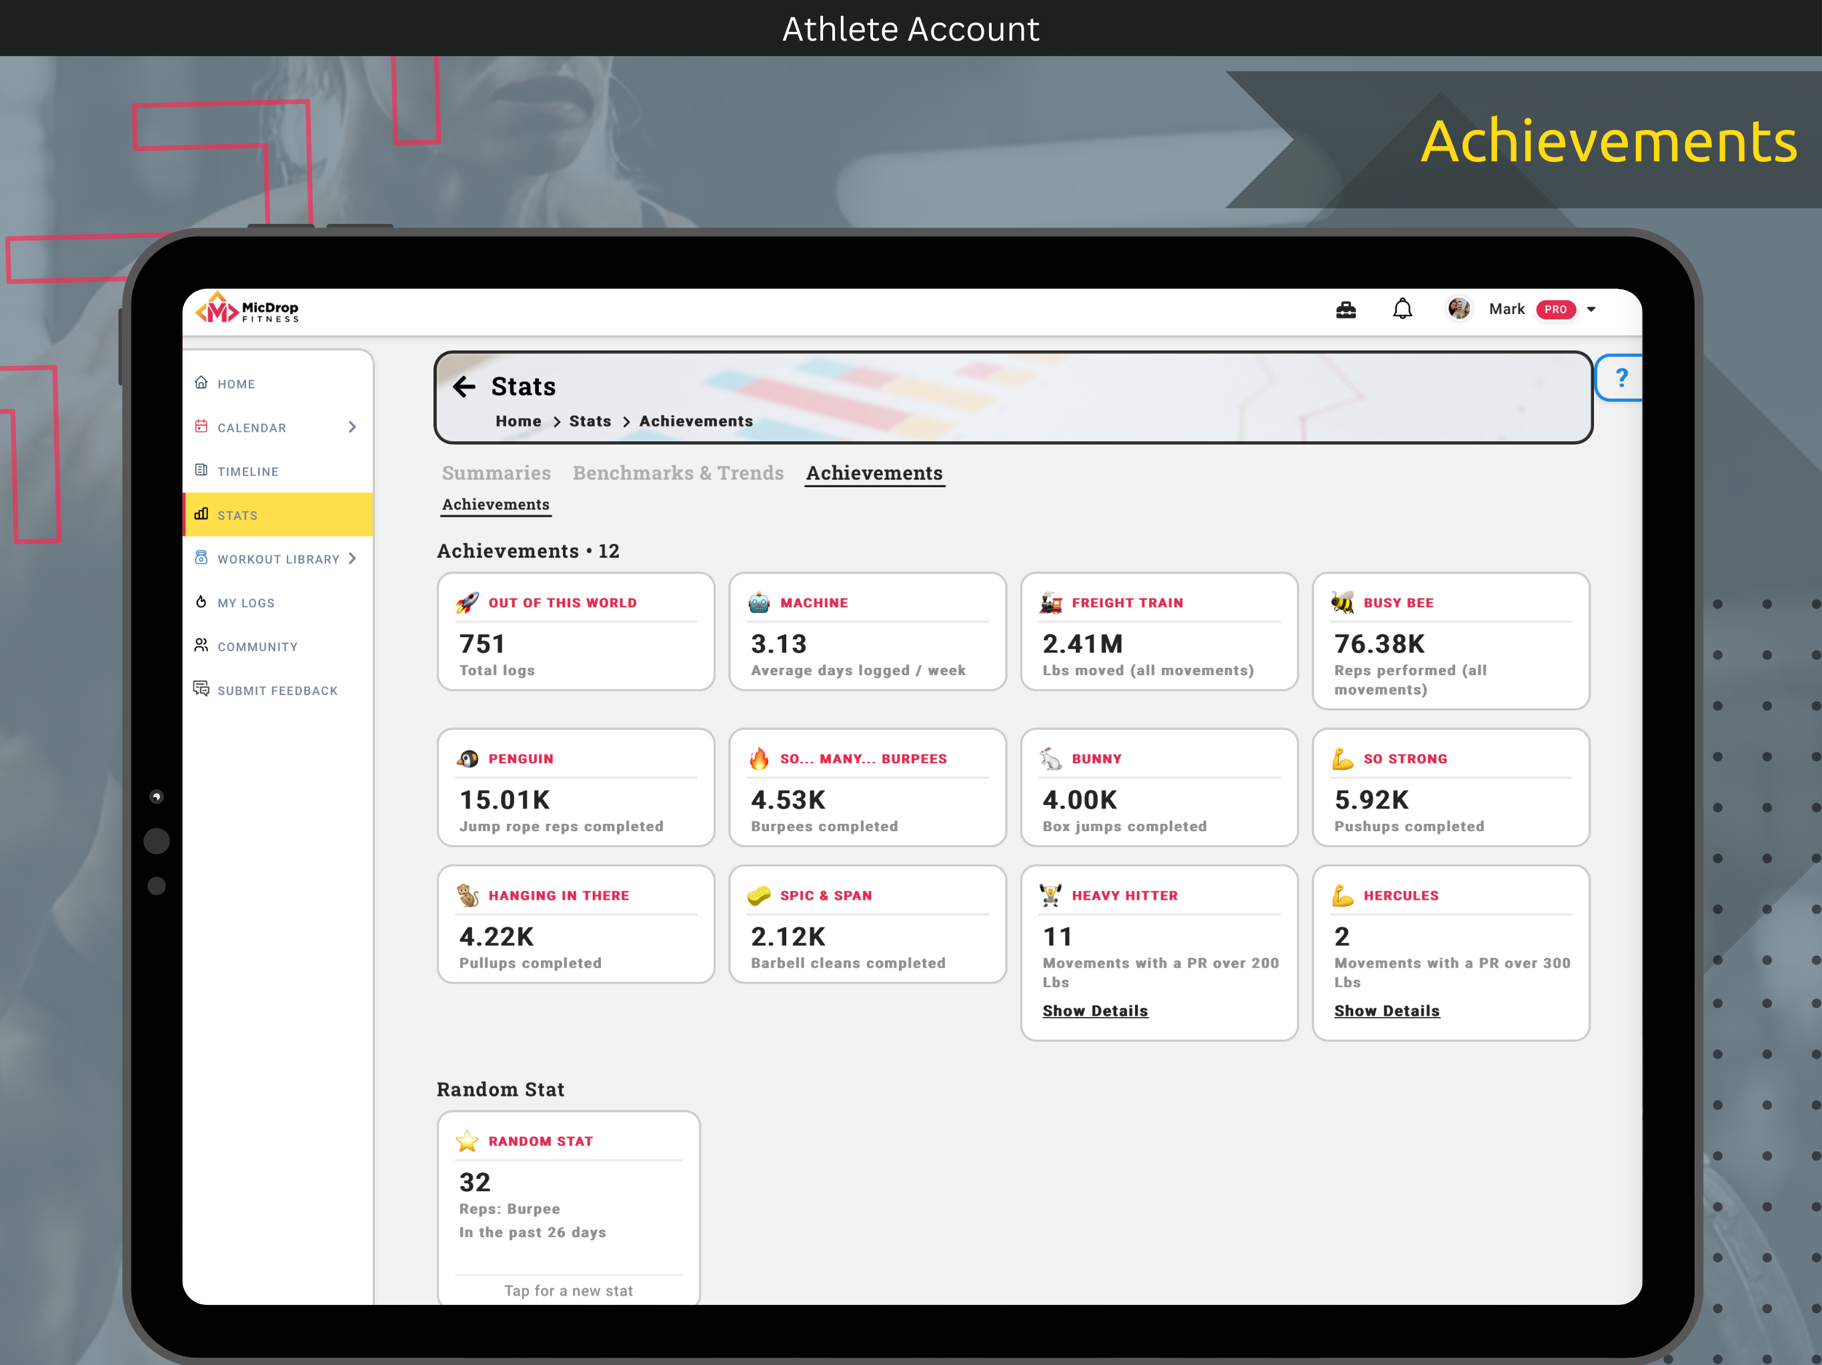Show details for Hercules
This screenshot has width=1822, height=1365.
[1387, 1010]
